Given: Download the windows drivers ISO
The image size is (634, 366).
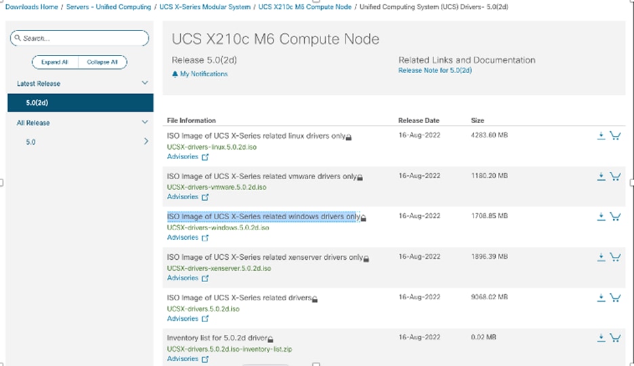Looking at the screenshot, I should (x=601, y=216).
